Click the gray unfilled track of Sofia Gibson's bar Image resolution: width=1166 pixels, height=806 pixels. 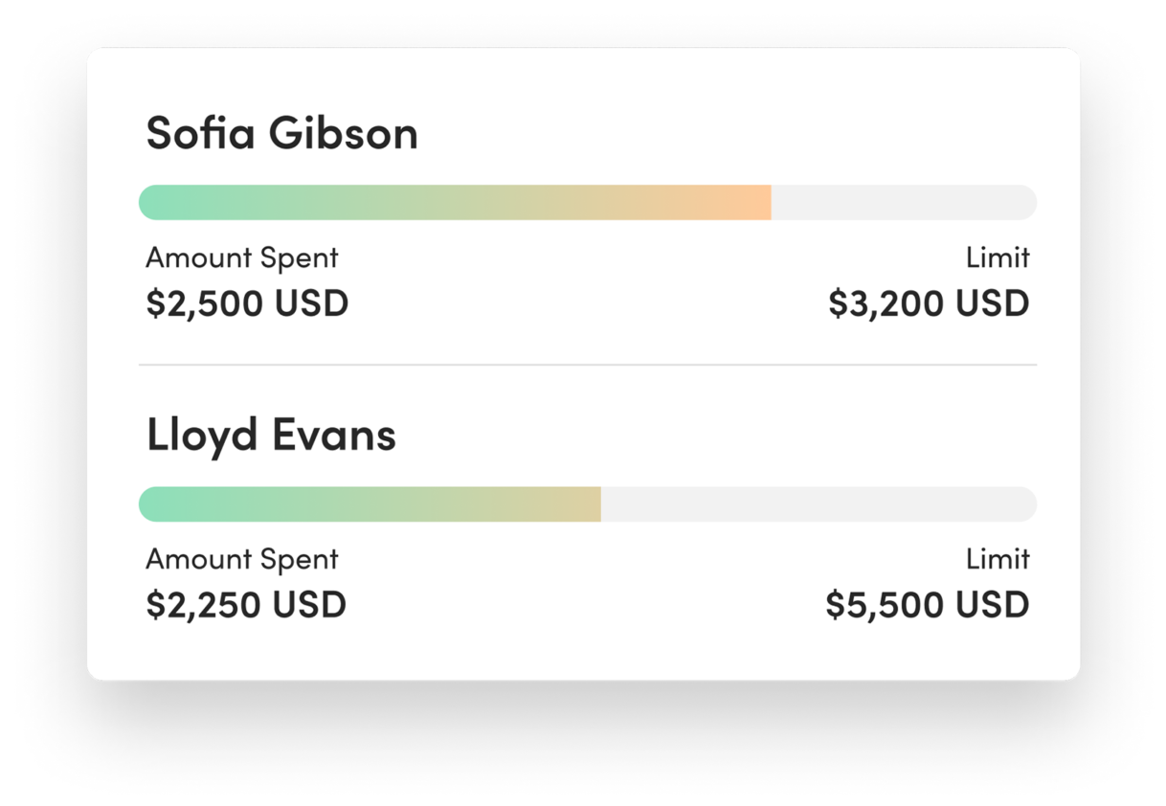(903, 203)
